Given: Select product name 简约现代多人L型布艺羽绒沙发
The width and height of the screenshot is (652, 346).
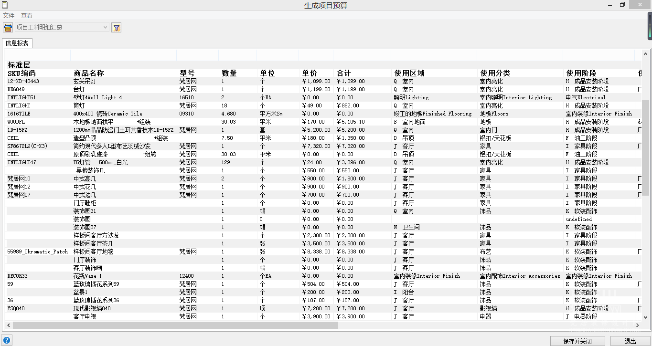Looking at the screenshot, I should [112, 146].
